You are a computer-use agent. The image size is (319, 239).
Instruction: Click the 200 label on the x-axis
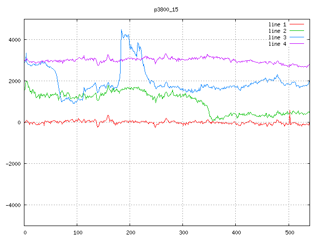tap(130, 232)
